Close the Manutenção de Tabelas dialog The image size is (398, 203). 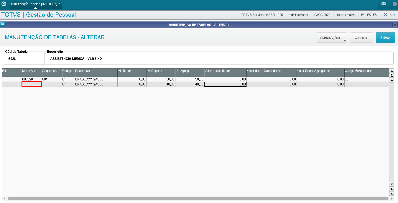395,25
